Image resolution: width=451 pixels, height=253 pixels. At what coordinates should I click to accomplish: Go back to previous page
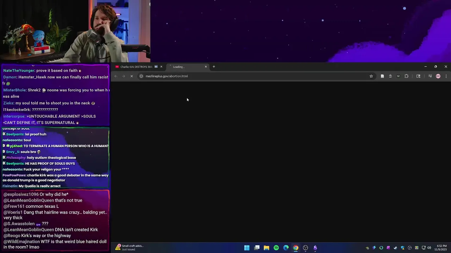(x=116, y=76)
